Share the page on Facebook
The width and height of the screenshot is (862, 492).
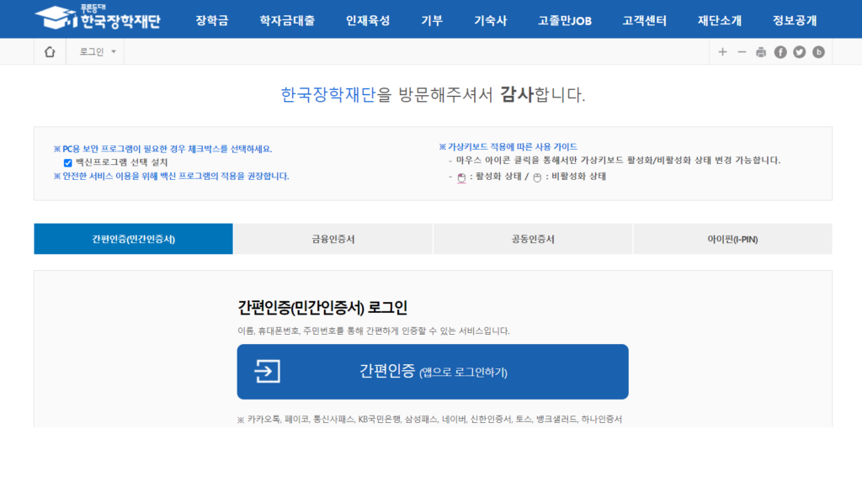click(x=780, y=52)
